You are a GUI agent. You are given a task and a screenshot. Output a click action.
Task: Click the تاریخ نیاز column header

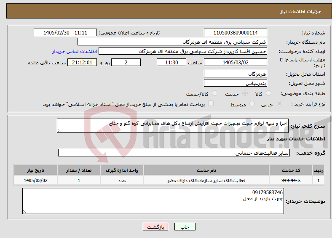(35, 170)
